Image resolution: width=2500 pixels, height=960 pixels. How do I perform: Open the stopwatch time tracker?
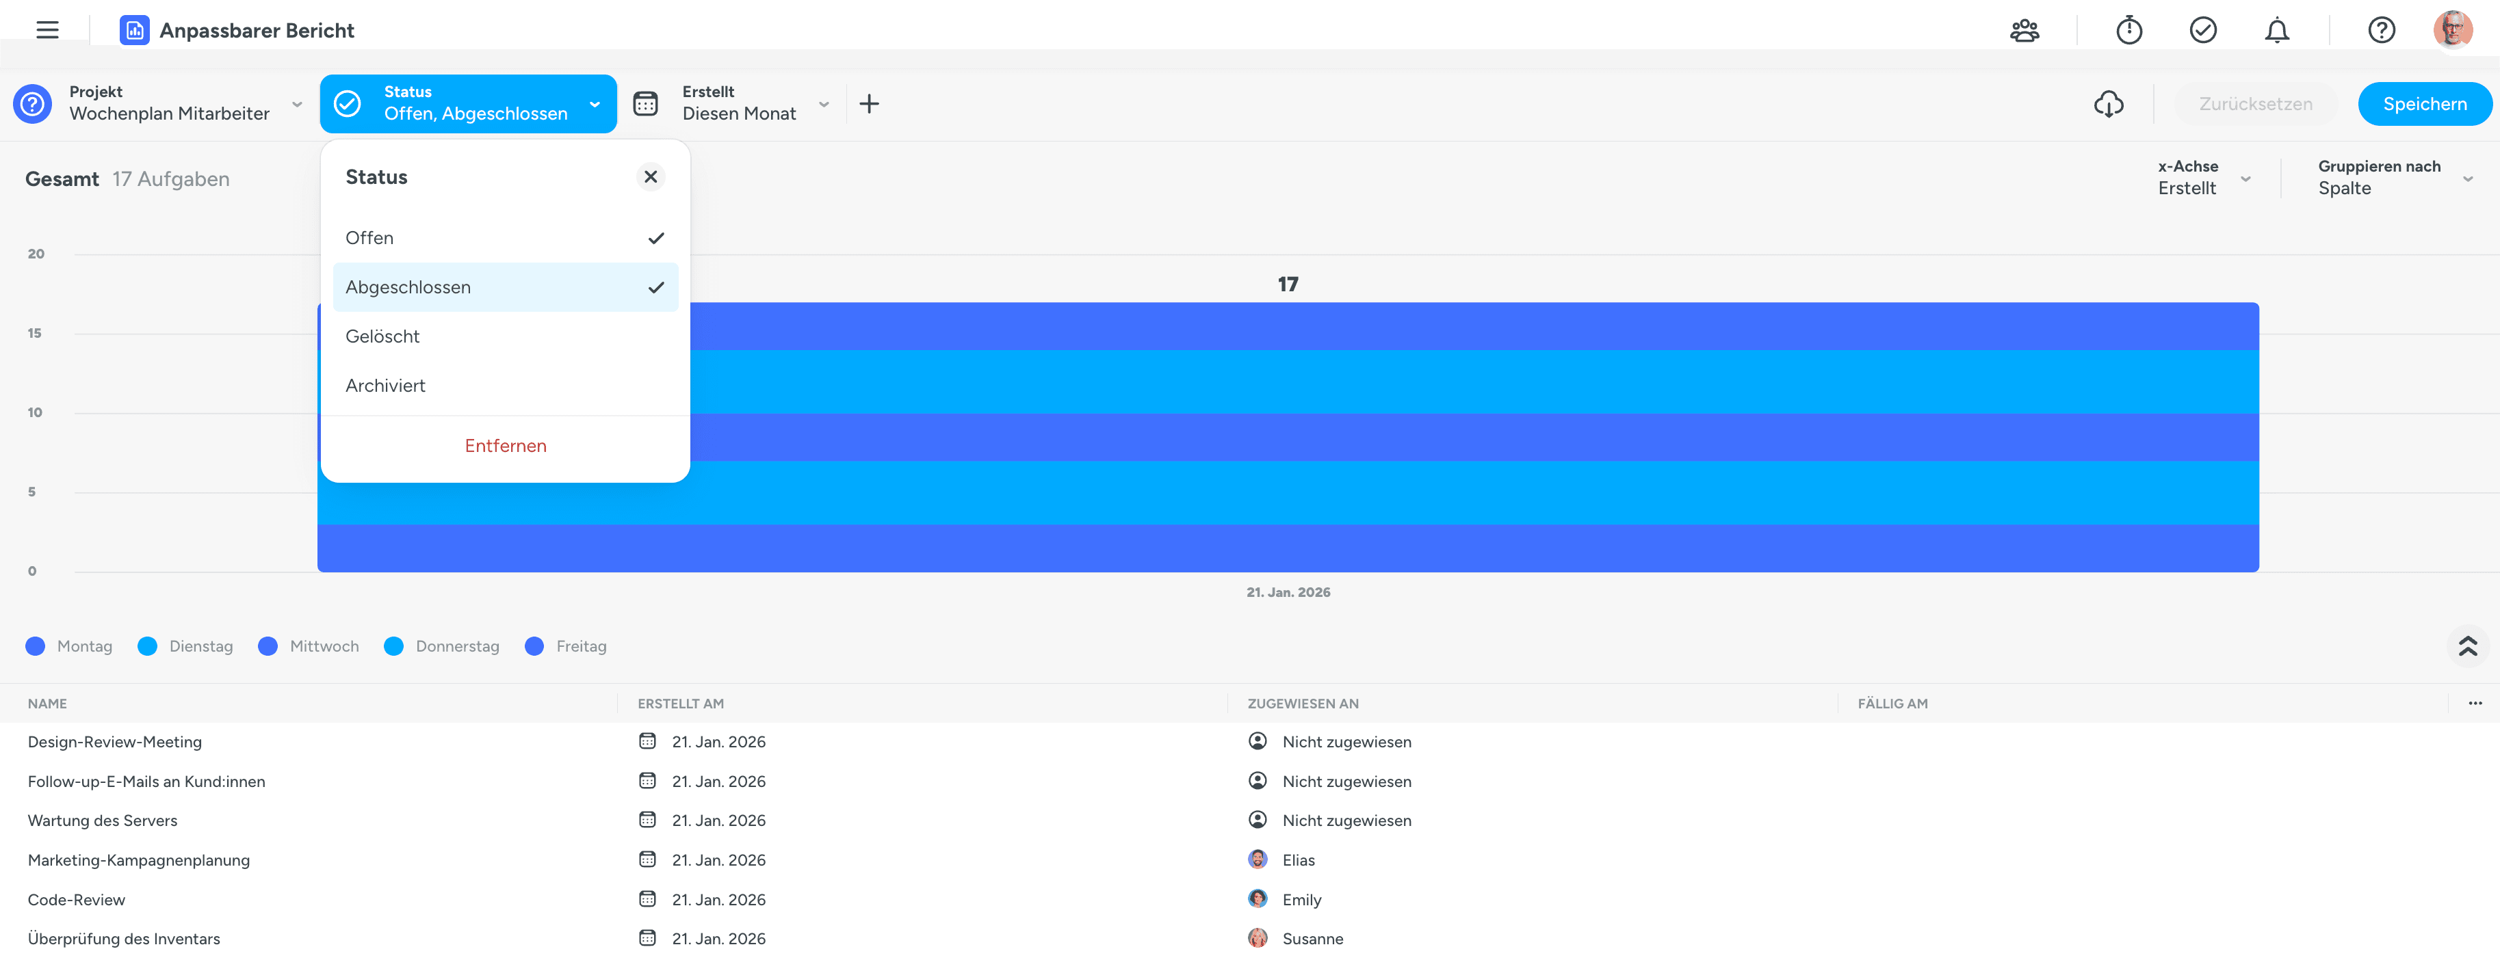pos(2128,30)
